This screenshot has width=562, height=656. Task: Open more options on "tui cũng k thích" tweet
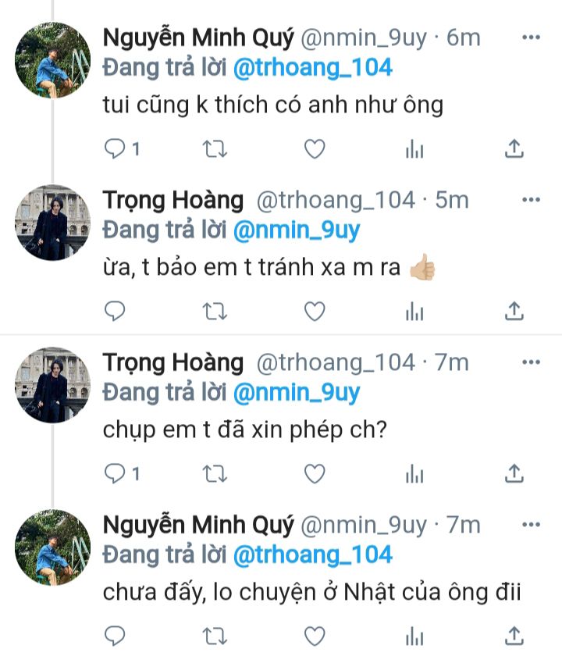pyautogui.click(x=531, y=37)
